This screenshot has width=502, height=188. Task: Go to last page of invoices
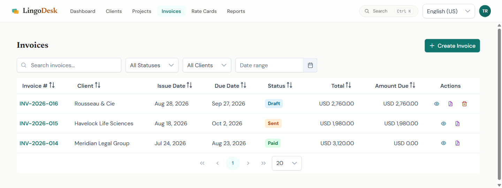click(x=264, y=163)
